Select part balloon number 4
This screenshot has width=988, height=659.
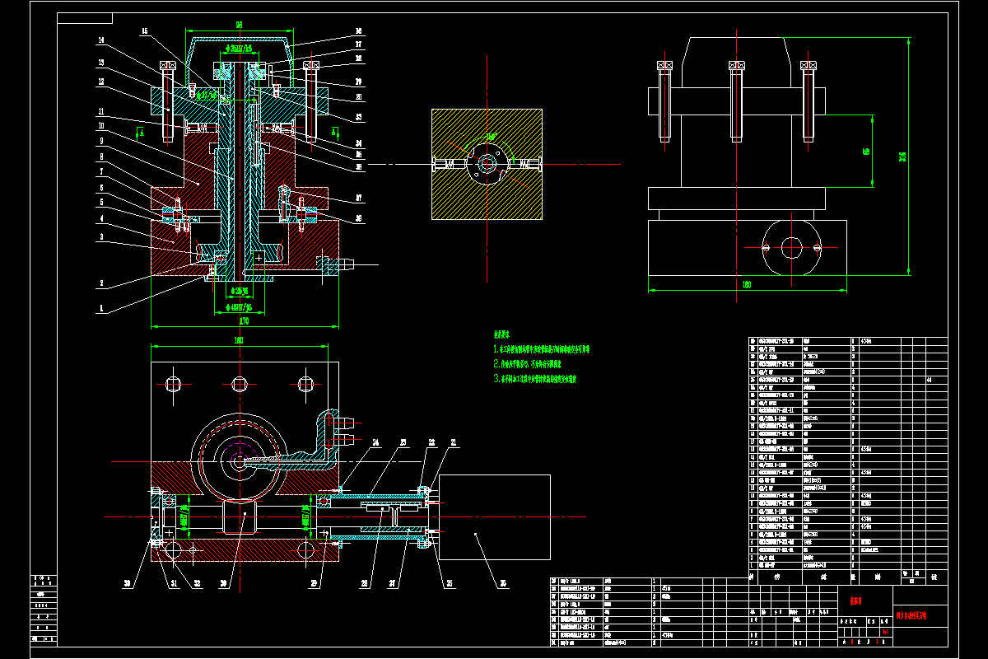tap(102, 218)
